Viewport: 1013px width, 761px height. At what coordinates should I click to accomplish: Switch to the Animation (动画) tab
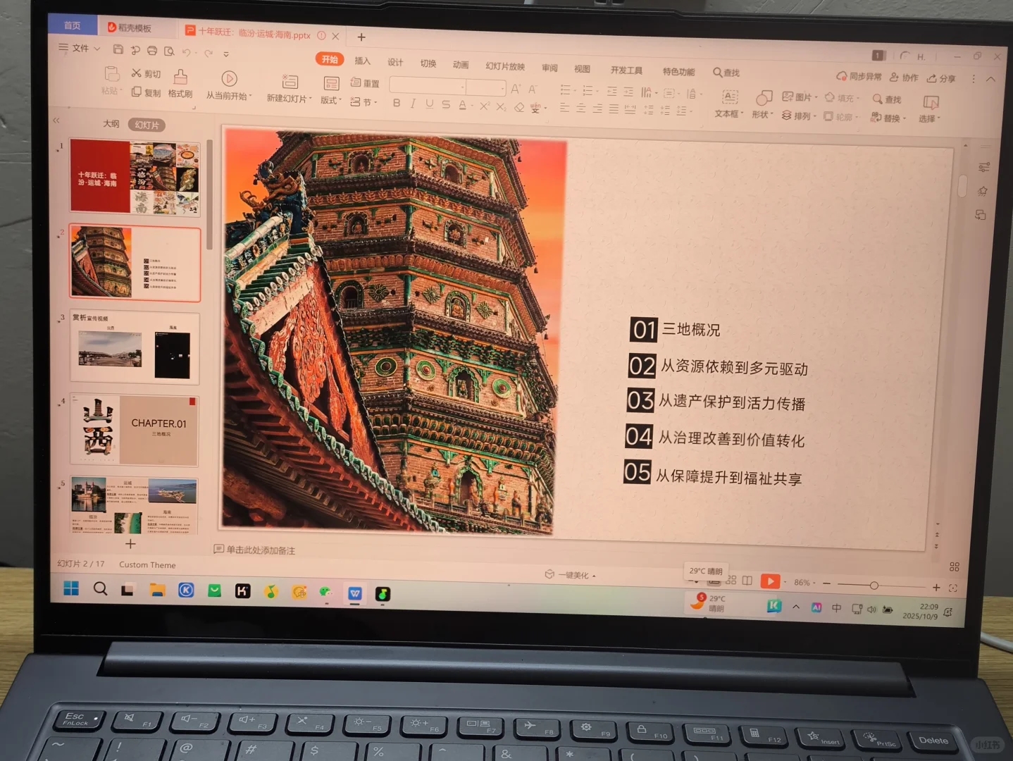point(461,65)
